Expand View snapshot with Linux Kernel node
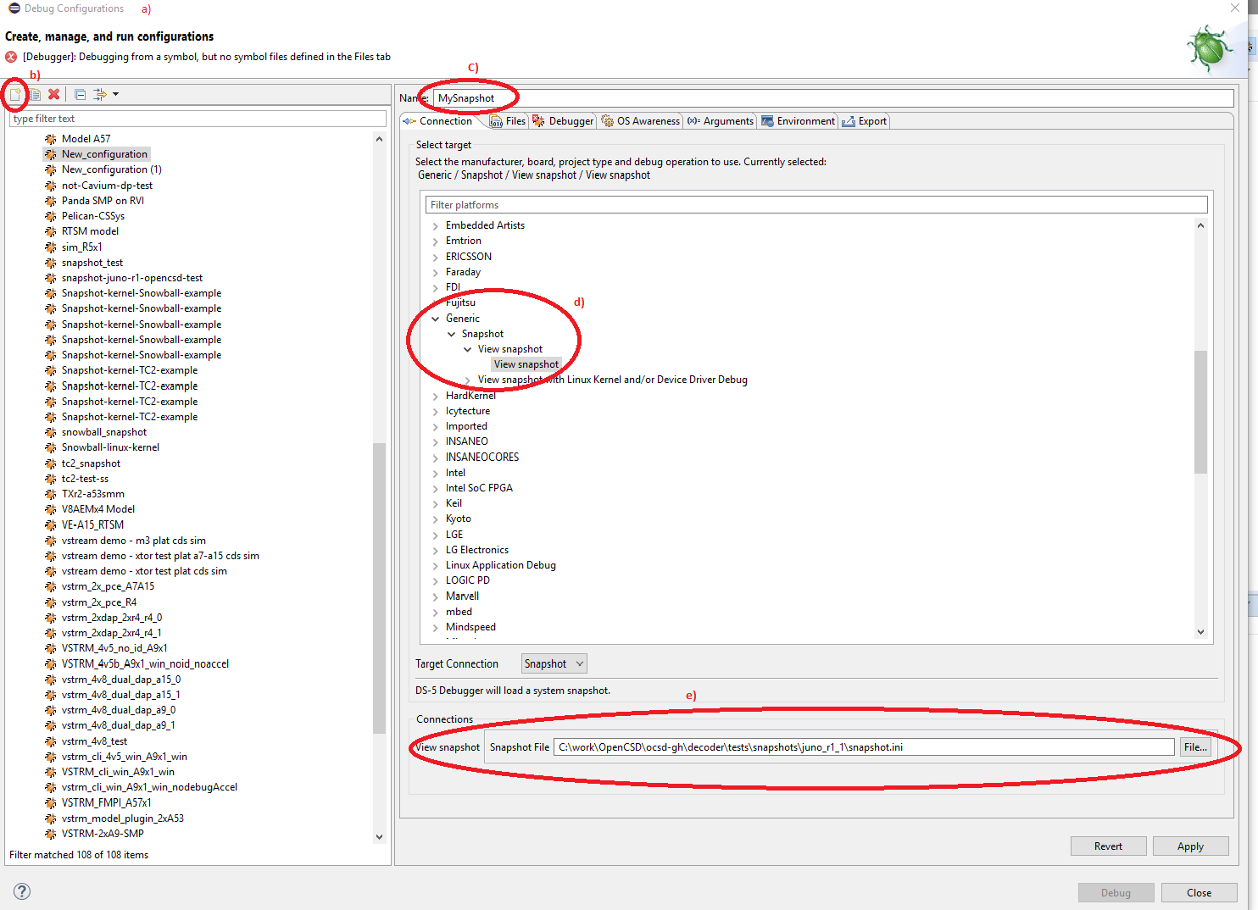The width and height of the screenshot is (1258, 910). tap(468, 380)
